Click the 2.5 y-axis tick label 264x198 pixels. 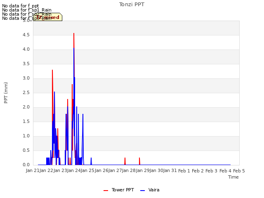(26, 93)
